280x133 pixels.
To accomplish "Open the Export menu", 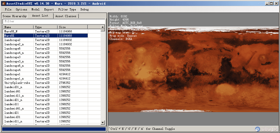I will coord(49,9).
